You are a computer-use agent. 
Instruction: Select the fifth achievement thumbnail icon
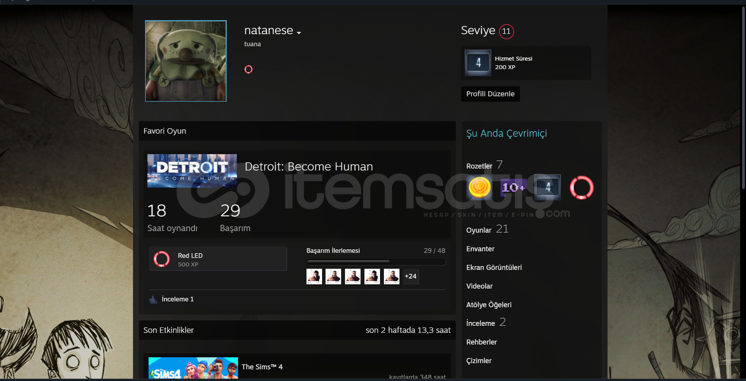tap(392, 277)
